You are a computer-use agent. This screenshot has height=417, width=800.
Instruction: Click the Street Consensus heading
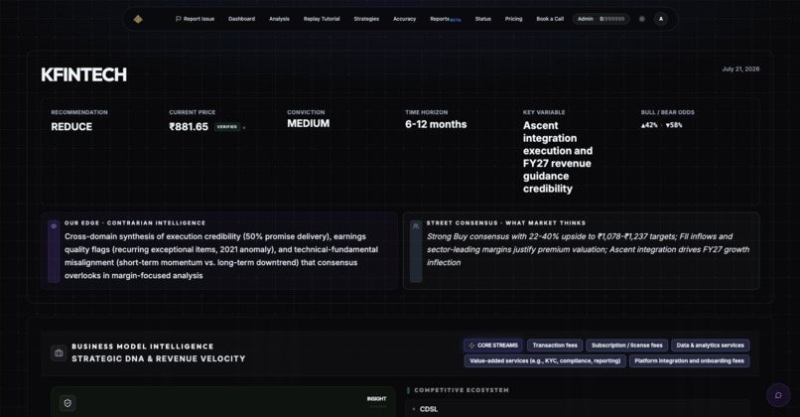pos(506,223)
